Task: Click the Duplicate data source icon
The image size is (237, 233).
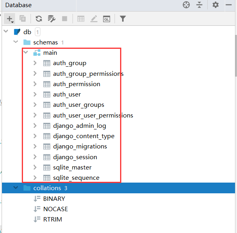Action: [x=23, y=19]
